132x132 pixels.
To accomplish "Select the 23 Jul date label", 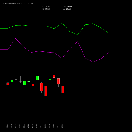I will (x=54, y=126).
